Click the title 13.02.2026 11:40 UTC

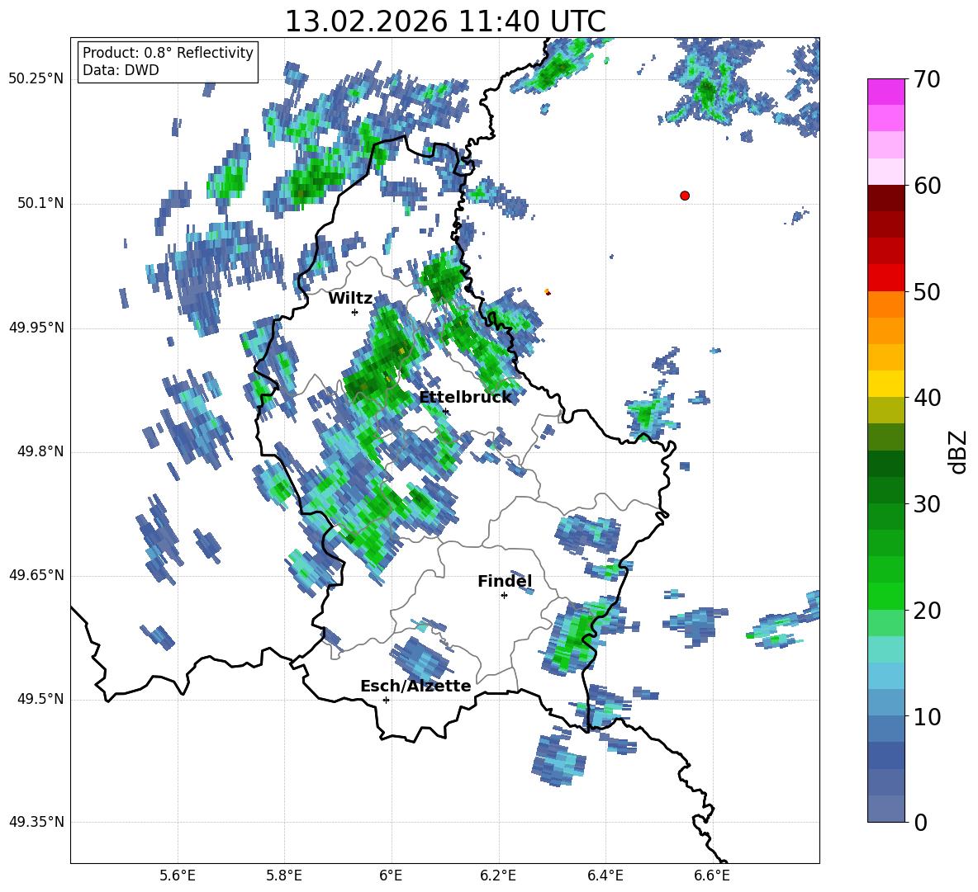(445, 21)
